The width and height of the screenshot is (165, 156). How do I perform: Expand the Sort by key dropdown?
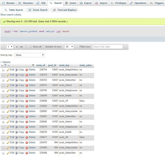29,55
